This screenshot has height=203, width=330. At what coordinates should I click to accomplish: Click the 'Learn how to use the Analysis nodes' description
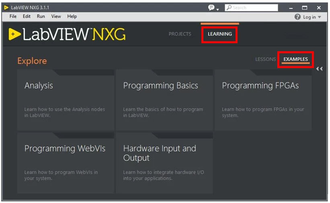tap(64, 112)
